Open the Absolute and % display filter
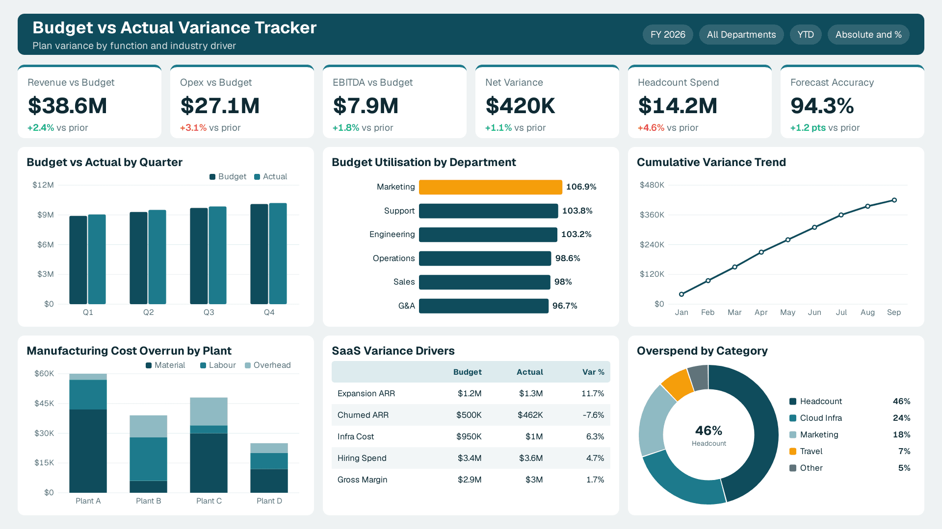942x529 pixels. tap(868, 35)
